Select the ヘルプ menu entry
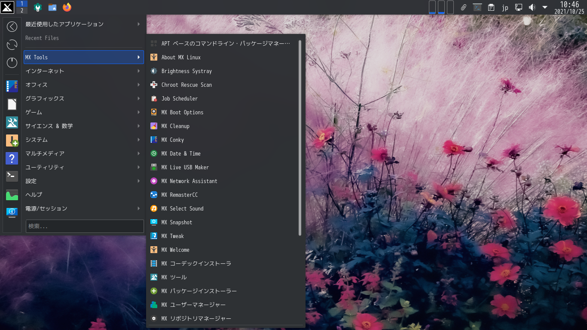Viewport: 587px width, 330px height. [x=84, y=195]
